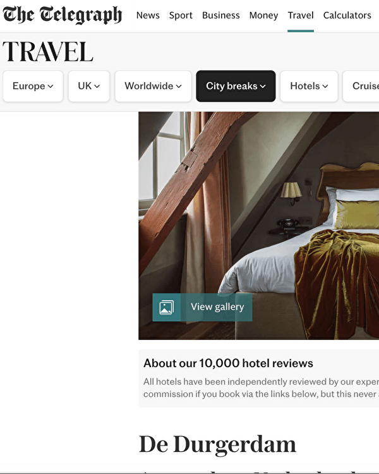379x474 pixels.
Task: Click the View gallery button
Action: [x=202, y=307]
